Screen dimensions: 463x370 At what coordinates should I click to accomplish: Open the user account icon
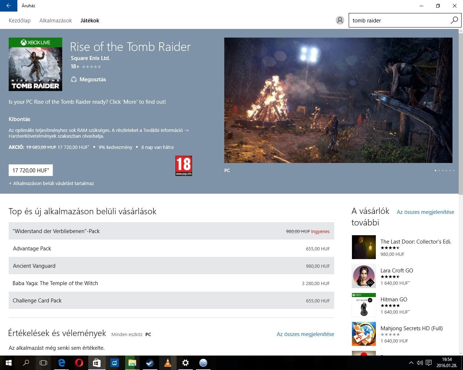point(340,20)
